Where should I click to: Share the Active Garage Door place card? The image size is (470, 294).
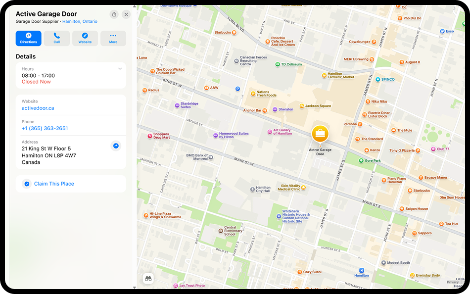click(x=114, y=14)
